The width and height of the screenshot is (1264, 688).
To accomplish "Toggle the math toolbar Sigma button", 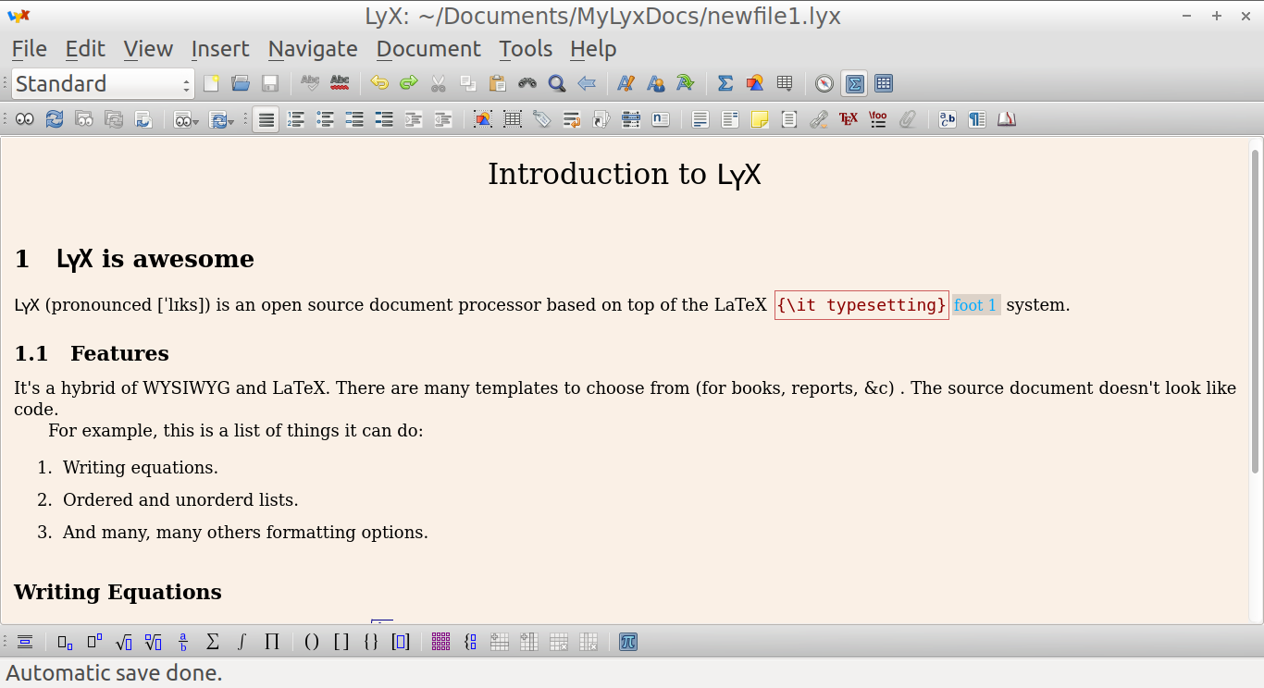I will [855, 83].
